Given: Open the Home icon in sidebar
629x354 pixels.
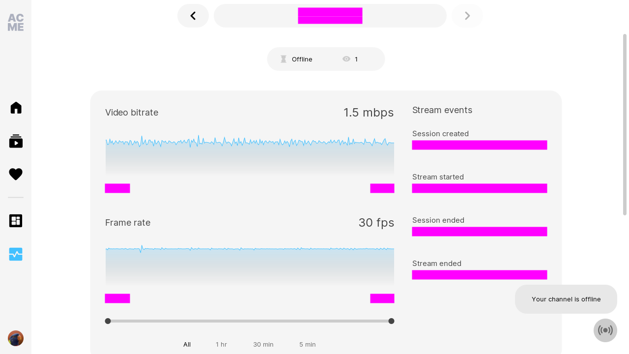Looking at the screenshot, I should 16,108.
